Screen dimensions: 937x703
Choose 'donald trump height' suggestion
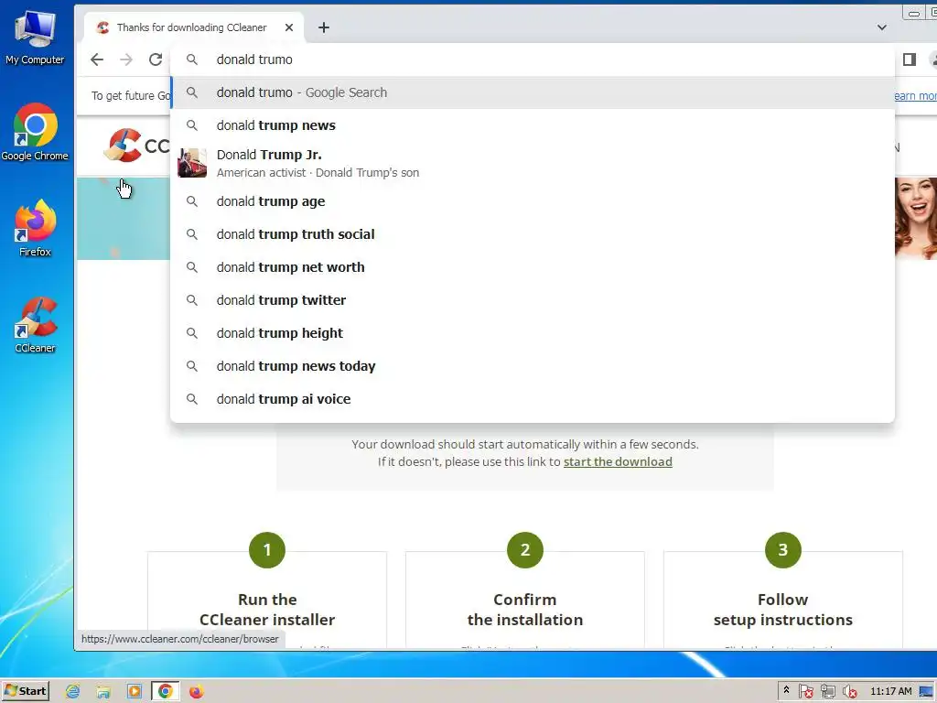pyautogui.click(x=533, y=333)
